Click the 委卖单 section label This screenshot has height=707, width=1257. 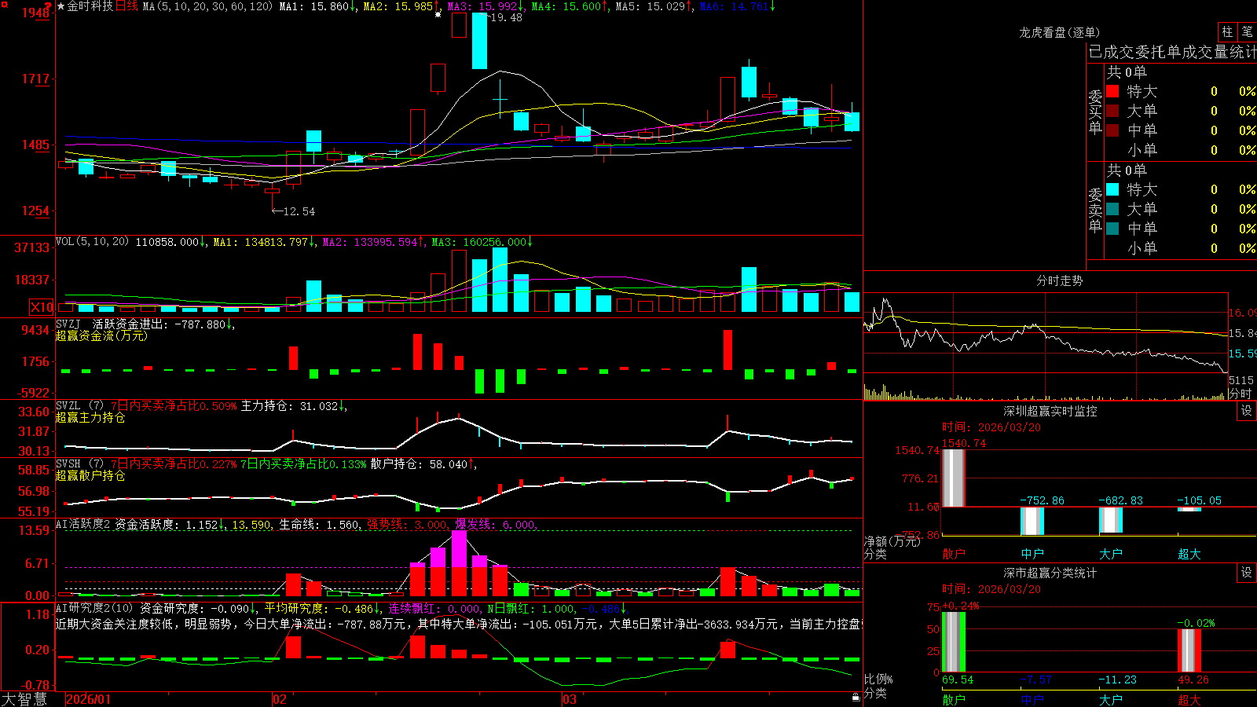tap(1095, 211)
